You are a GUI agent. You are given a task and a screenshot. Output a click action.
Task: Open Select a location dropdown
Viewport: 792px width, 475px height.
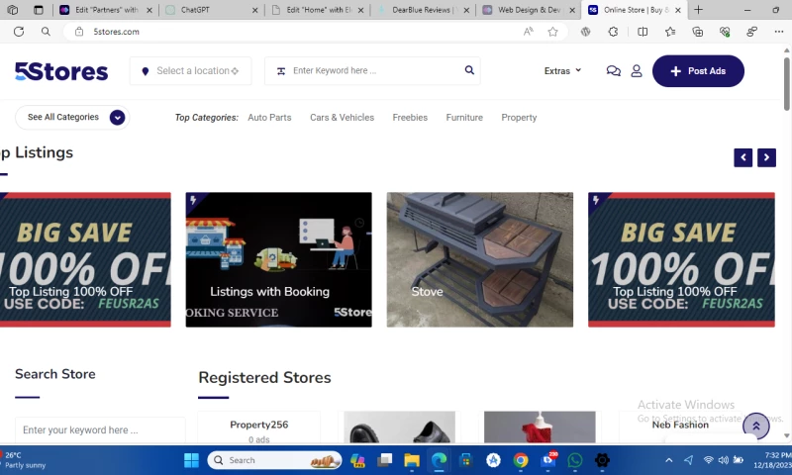pos(190,71)
